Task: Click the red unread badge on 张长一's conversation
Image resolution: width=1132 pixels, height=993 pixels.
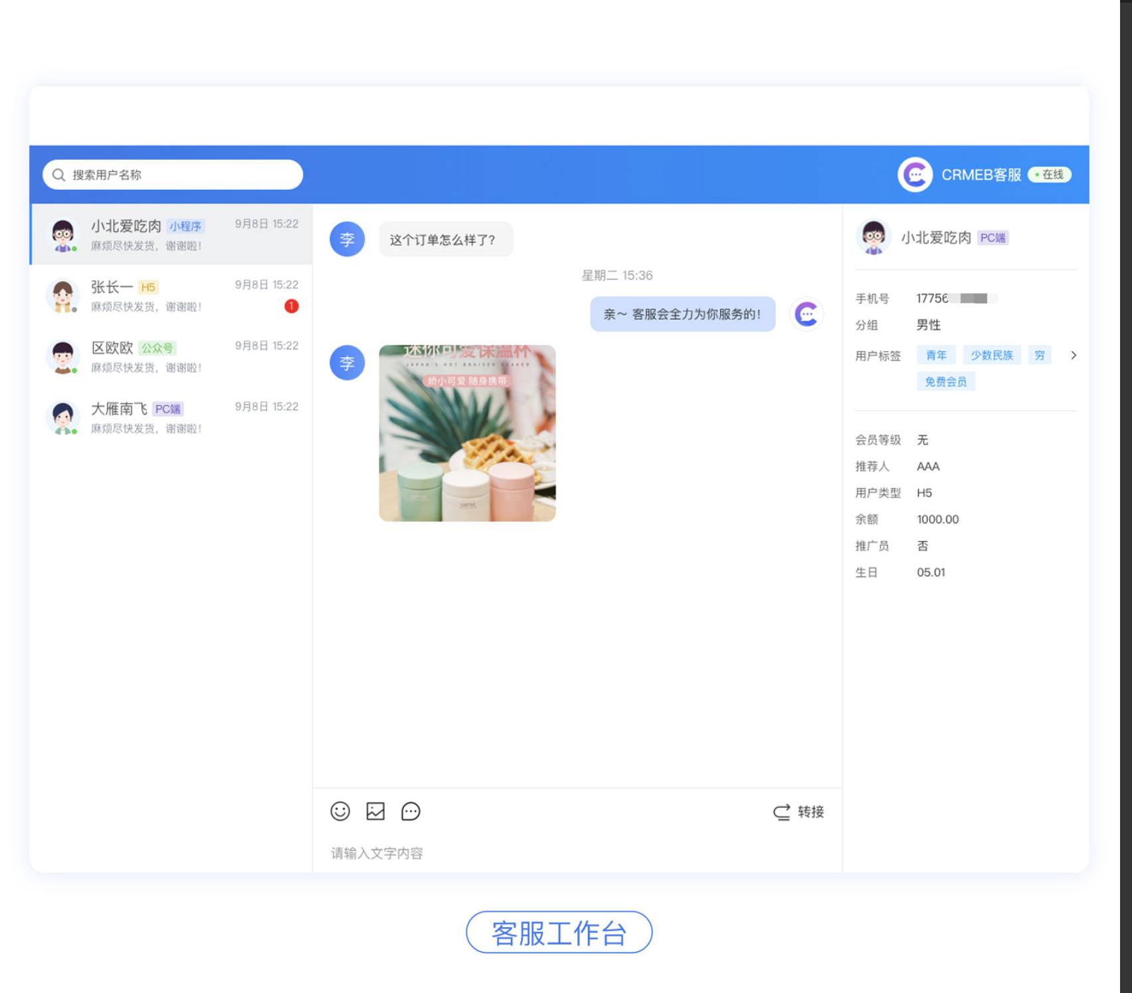Action: [x=291, y=306]
